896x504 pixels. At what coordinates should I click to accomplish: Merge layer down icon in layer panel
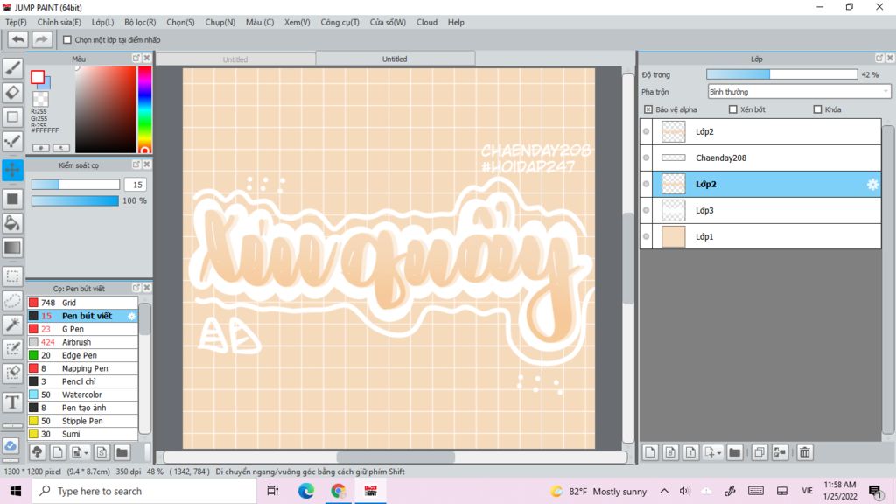(780, 452)
